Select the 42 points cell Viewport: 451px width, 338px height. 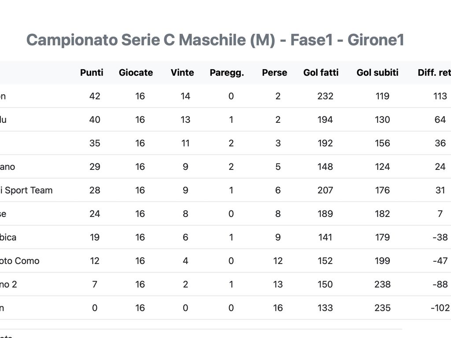point(95,96)
